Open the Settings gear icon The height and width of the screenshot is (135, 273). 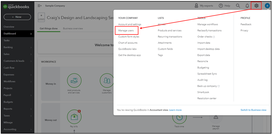click(256, 6)
